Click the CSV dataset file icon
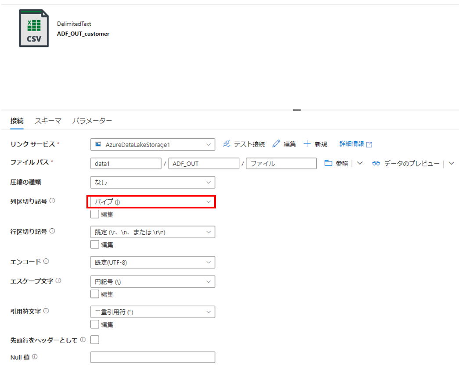The width and height of the screenshot is (459, 366). click(x=34, y=28)
